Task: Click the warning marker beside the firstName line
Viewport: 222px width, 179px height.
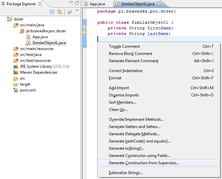Action: coord(85,28)
